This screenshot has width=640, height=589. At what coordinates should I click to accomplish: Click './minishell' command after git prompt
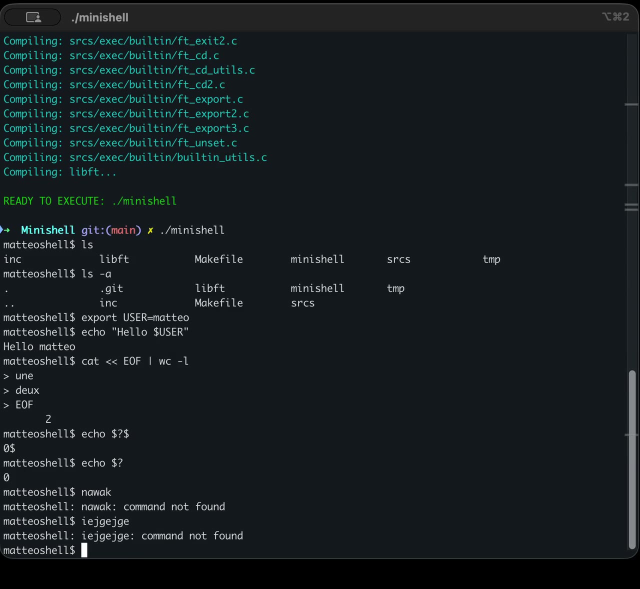click(192, 230)
